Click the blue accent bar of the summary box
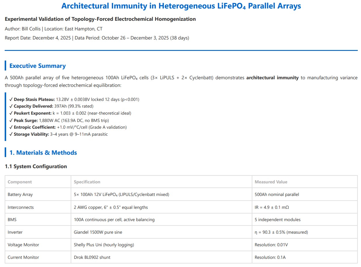Viewport: 361px width, 267px height. click(6, 116)
